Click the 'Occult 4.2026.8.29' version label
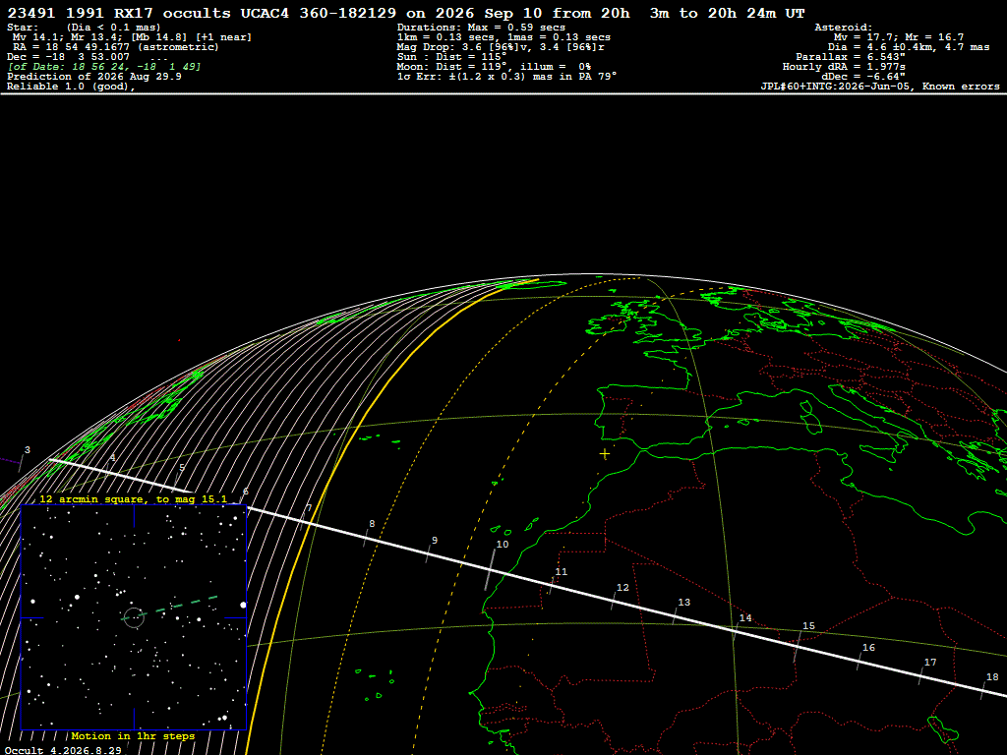 (x=63, y=750)
